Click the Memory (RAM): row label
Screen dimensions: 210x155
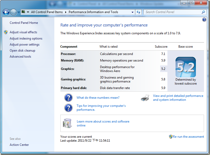pos(72,60)
